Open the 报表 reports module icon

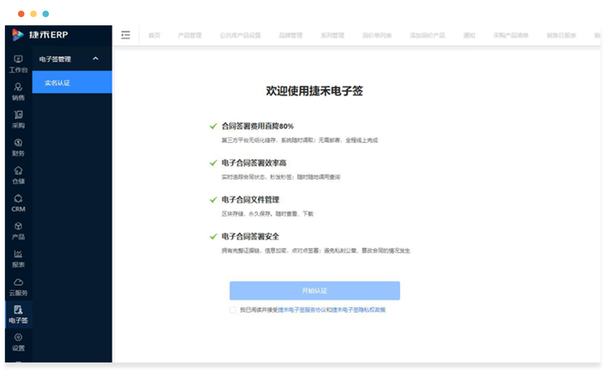(x=18, y=259)
